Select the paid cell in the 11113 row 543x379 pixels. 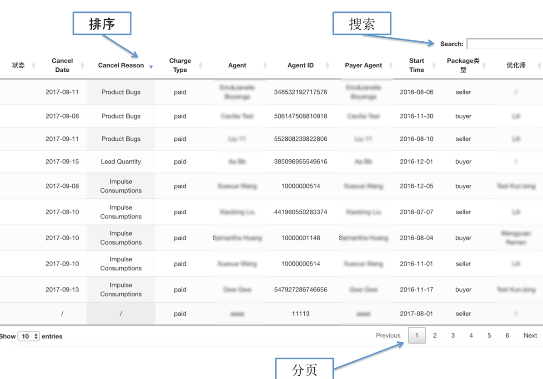click(180, 314)
